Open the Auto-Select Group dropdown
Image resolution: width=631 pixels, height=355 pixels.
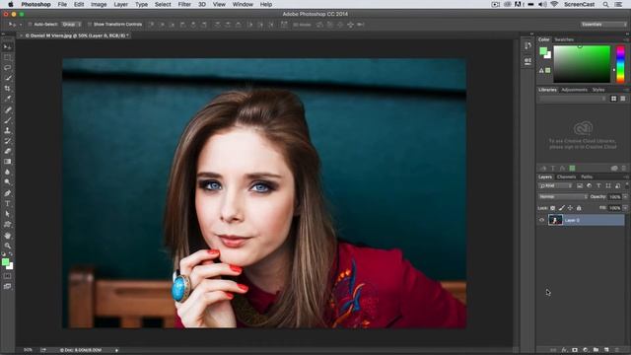pyautogui.click(x=72, y=25)
